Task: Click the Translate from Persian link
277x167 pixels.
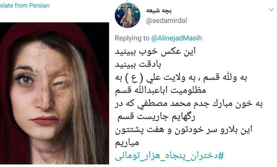Action: click(x=25, y=5)
